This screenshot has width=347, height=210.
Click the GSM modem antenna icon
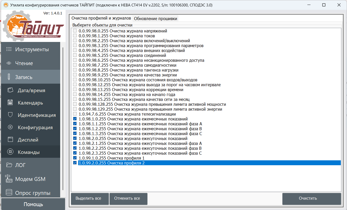pyautogui.click(x=9, y=179)
